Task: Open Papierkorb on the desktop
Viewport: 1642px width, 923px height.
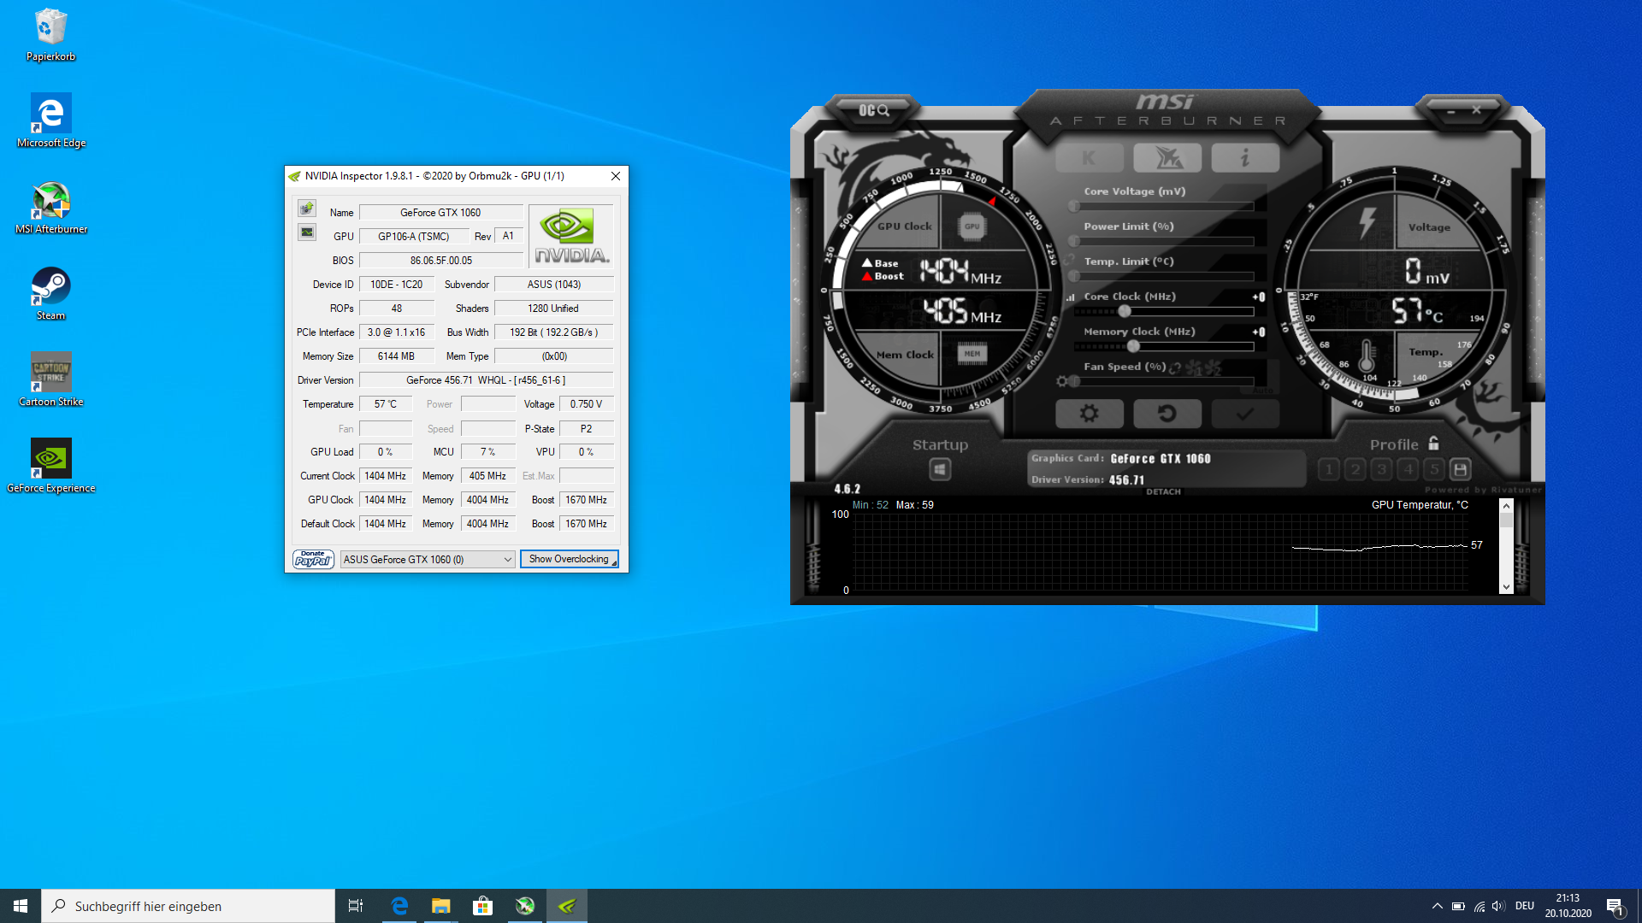Action: [x=50, y=35]
